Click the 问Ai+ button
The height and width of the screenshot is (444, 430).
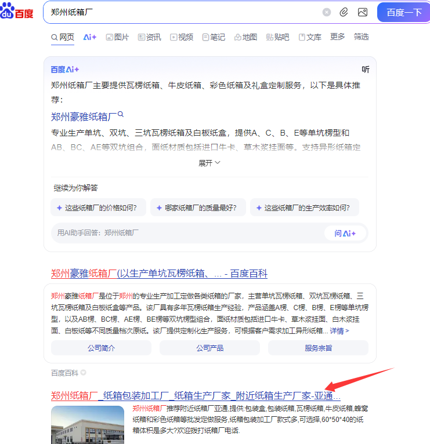[x=345, y=234]
